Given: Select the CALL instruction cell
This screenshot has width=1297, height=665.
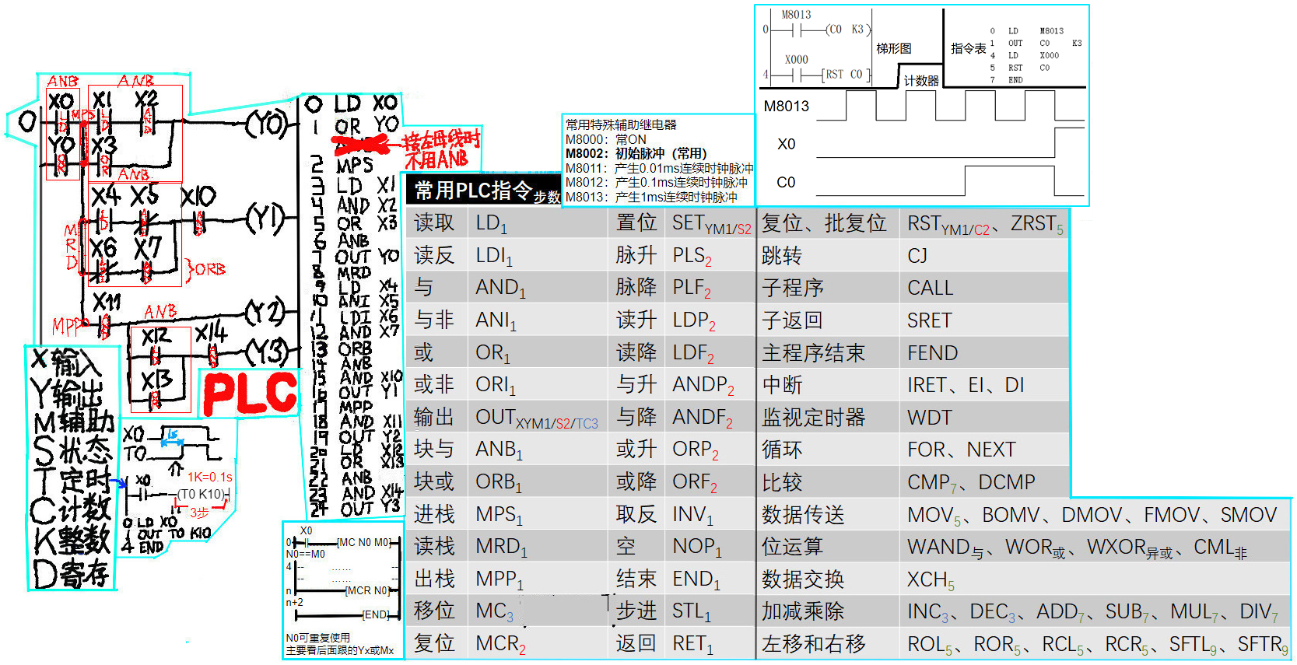Looking at the screenshot, I should tap(984, 288).
